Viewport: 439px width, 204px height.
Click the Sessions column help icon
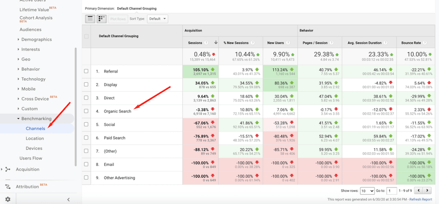(x=206, y=43)
